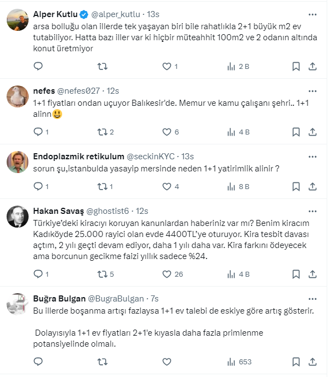
Task: Bookmark nefes's tweet
Action: pos(296,132)
